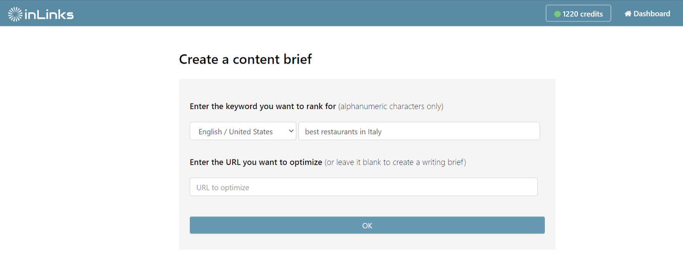Click the URL to optimize input field
683x253 pixels.
click(364, 187)
